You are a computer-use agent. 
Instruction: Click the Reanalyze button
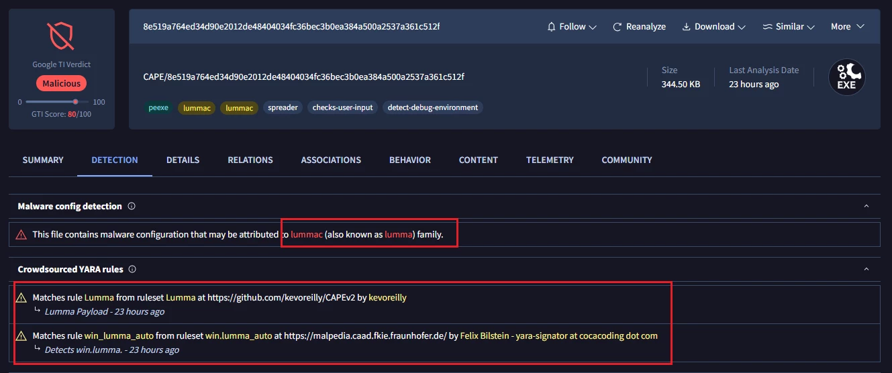pos(640,27)
